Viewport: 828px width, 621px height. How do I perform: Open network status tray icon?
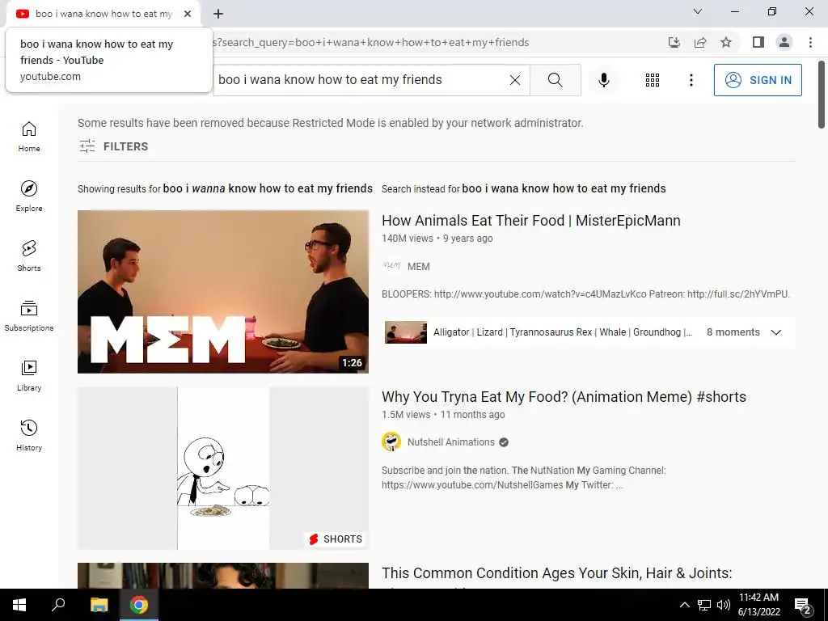[704, 605]
